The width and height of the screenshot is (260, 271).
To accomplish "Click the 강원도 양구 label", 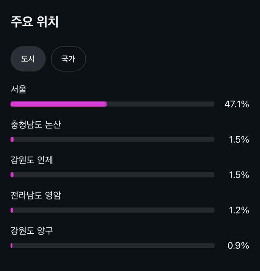I will (x=32, y=231).
